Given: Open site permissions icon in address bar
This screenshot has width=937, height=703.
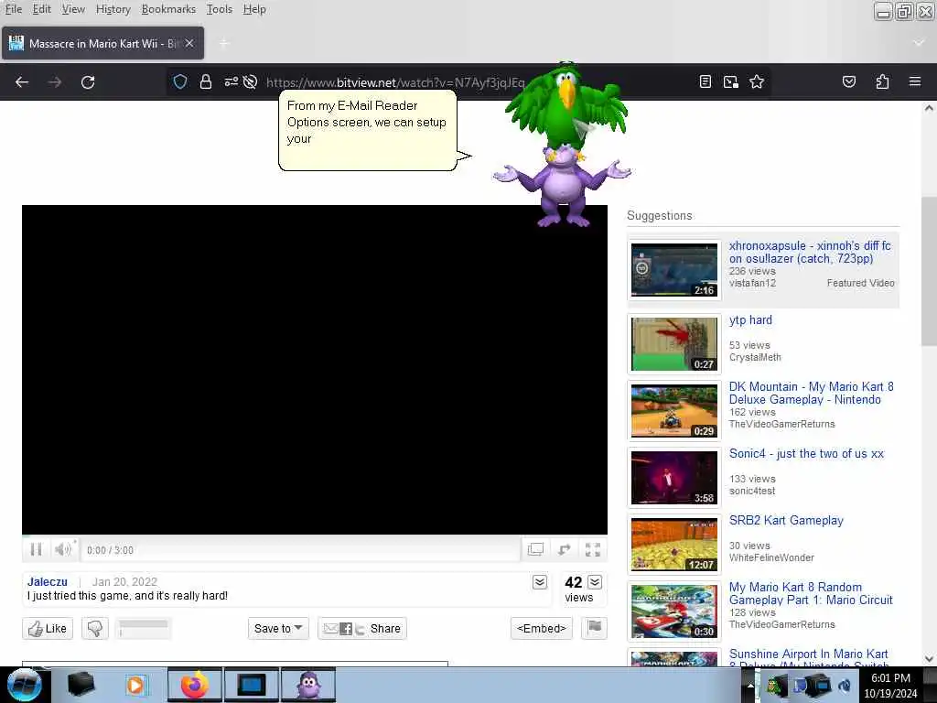Looking at the screenshot, I should coord(232,81).
